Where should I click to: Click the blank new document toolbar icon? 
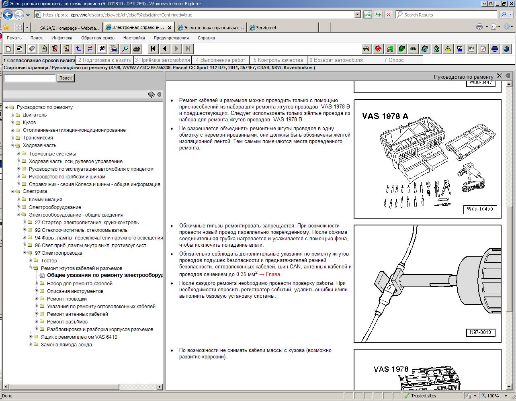point(8,49)
